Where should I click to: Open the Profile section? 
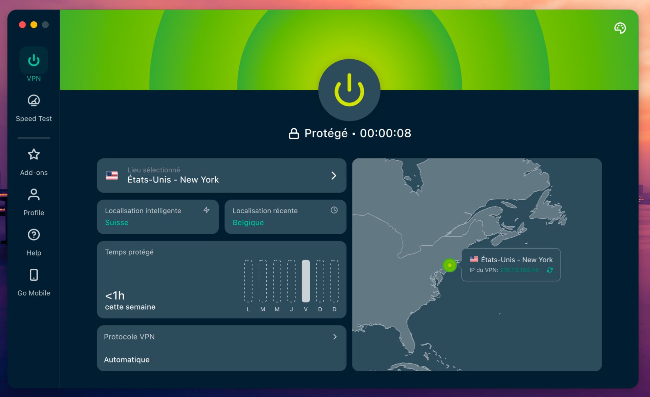34,202
